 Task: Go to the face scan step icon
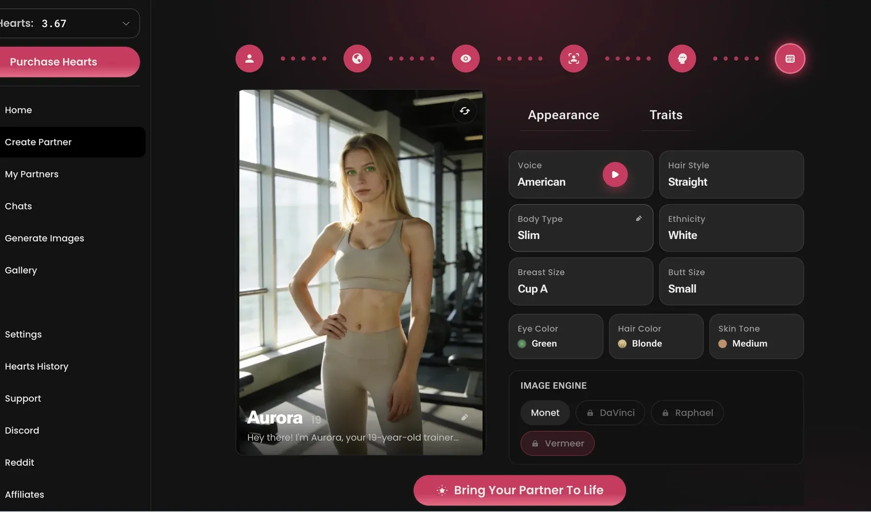[x=574, y=59]
